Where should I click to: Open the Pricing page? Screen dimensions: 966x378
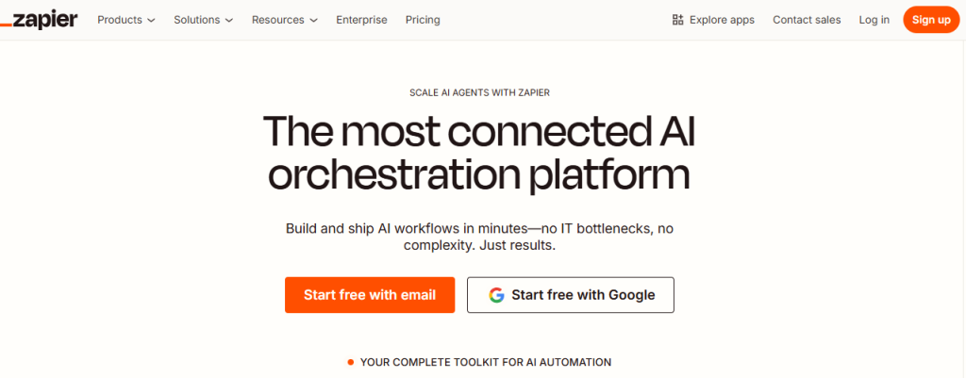pyautogui.click(x=423, y=20)
